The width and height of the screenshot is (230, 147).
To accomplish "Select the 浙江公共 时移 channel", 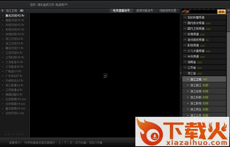I will click(x=204, y=115).
